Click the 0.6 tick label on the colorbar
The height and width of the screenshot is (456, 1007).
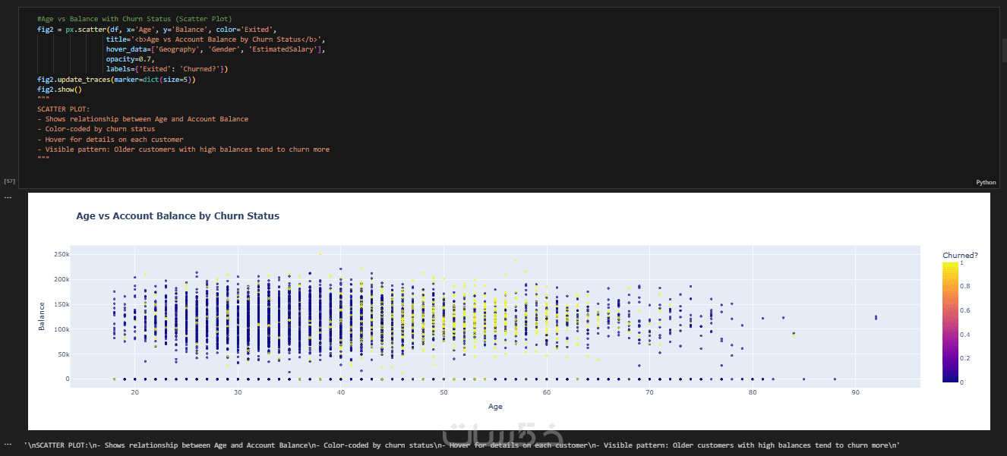click(x=966, y=310)
